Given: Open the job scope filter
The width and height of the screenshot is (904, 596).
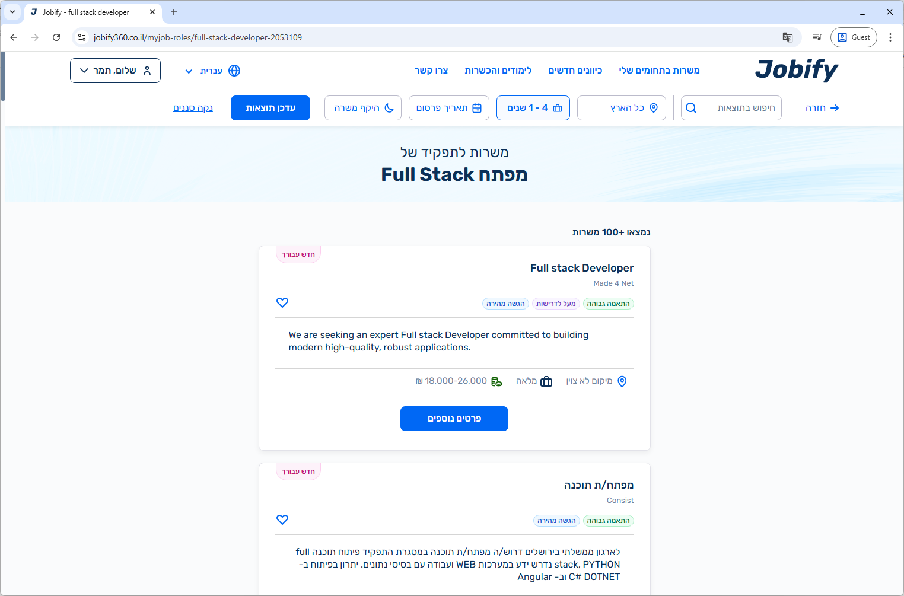Looking at the screenshot, I should coord(363,108).
